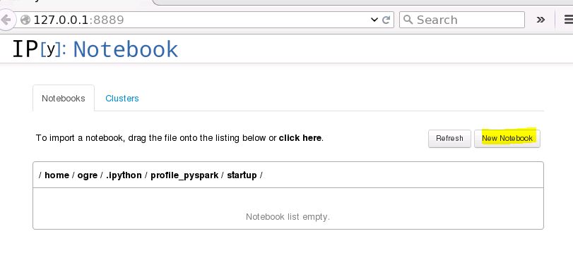This screenshot has width=573, height=255.
Task: Click the browser back arrow button
Action: point(6,20)
